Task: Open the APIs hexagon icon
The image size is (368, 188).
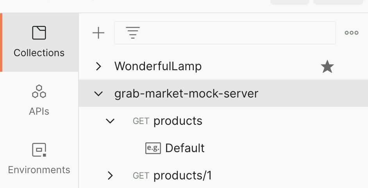Action: tap(39, 91)
